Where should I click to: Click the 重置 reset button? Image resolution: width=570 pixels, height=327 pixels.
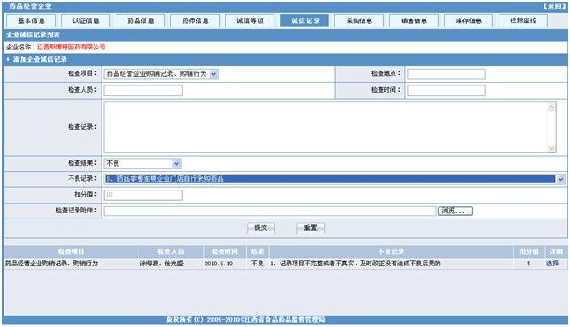point(311,228)
